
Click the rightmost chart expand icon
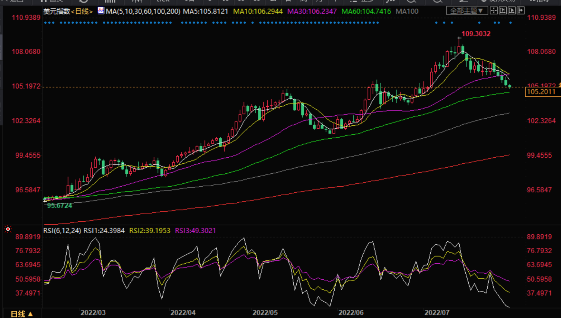point(521,11)
